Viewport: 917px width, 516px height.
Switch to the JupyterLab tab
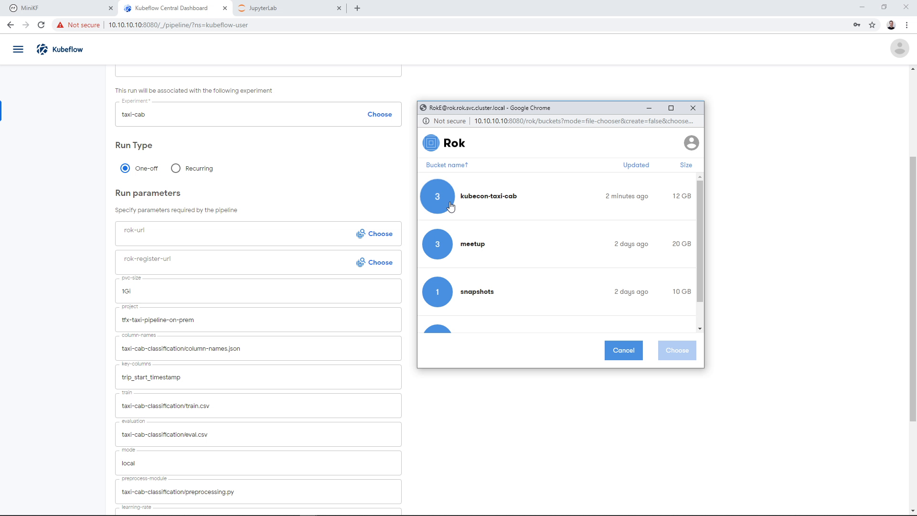[289, 8]
